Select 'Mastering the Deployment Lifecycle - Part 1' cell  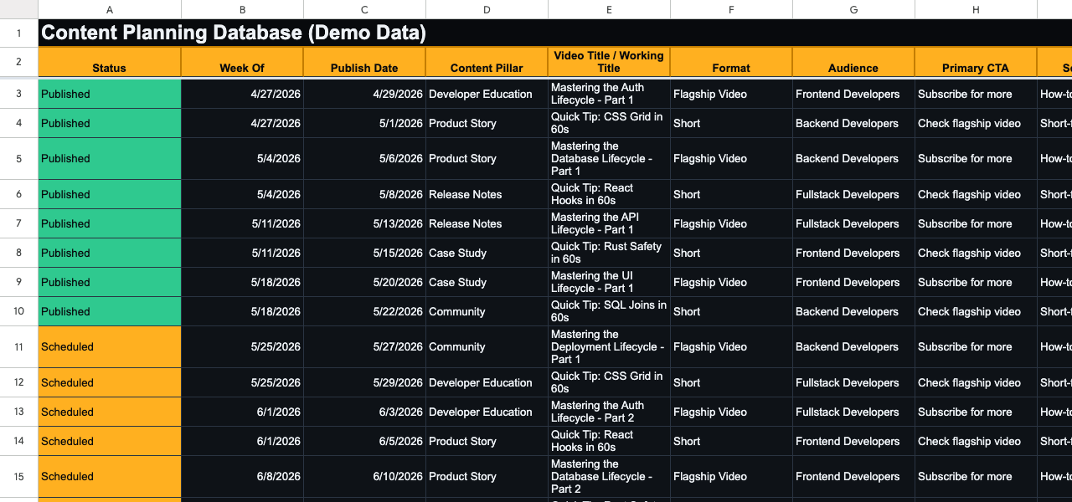(609, 346)
